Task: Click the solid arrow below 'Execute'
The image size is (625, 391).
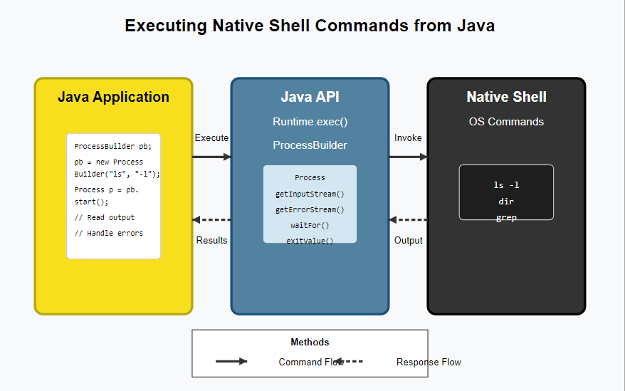Action: 211,157
